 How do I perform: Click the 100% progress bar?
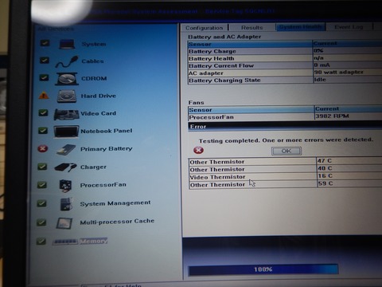[x=263, y=269]
